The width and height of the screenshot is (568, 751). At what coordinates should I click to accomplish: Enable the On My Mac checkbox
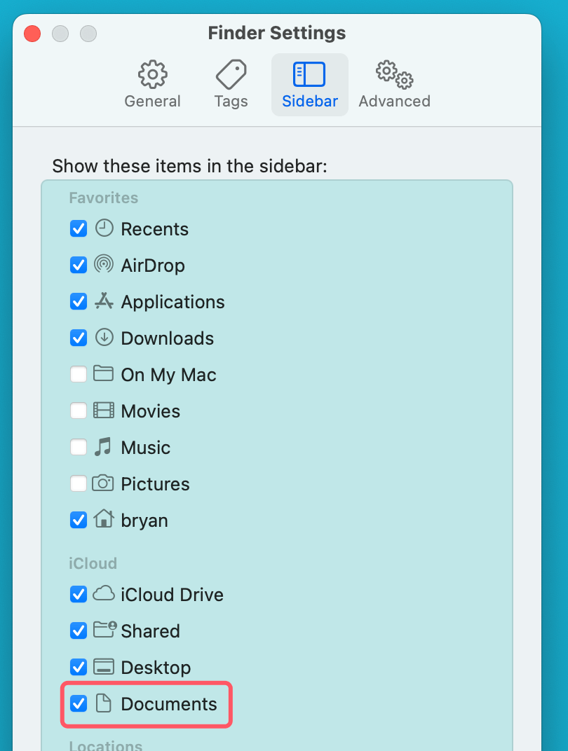78,374
